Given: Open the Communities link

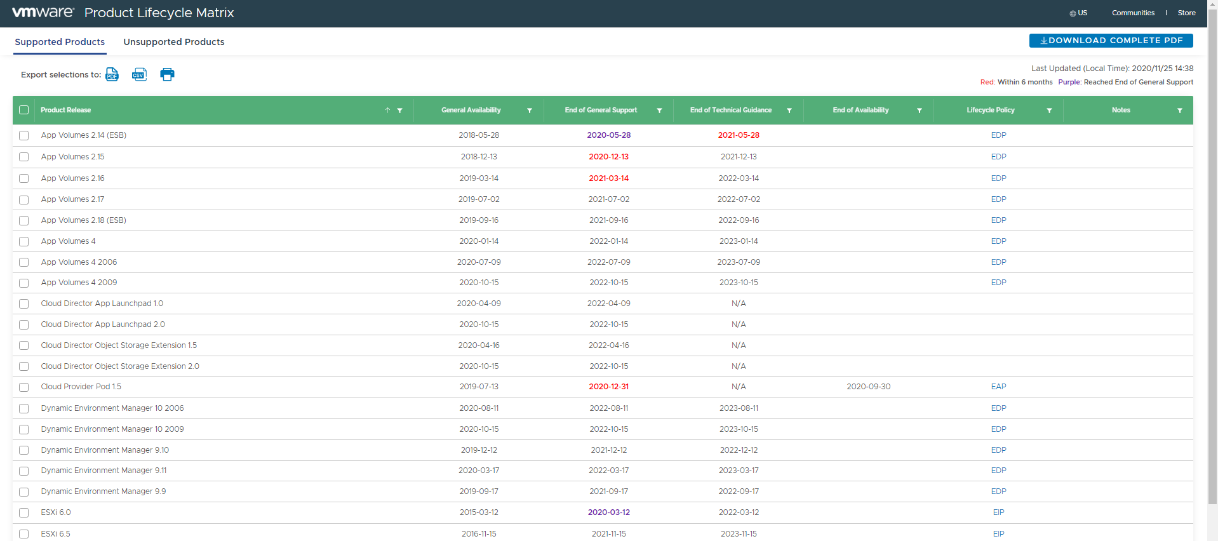Looking at the screenshot, I should (x=1133, y=13).
